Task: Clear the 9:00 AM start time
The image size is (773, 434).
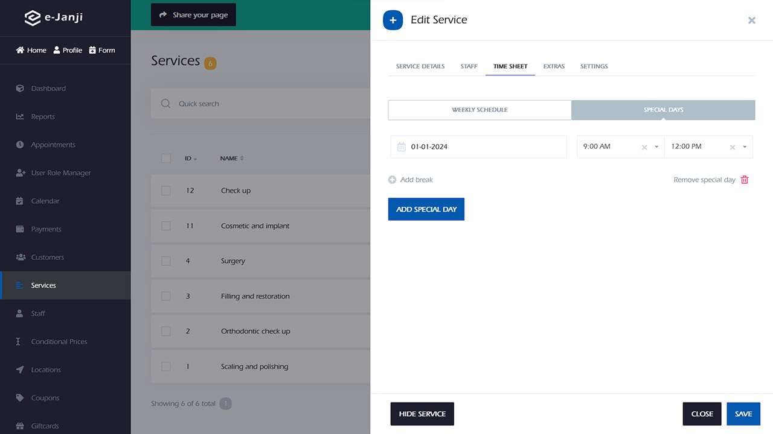Action: click(x=644, y=147)
